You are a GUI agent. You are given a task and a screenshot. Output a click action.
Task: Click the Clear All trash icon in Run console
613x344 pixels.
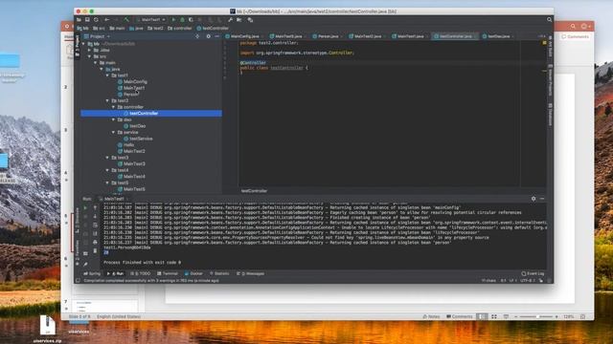coord(95,250)
